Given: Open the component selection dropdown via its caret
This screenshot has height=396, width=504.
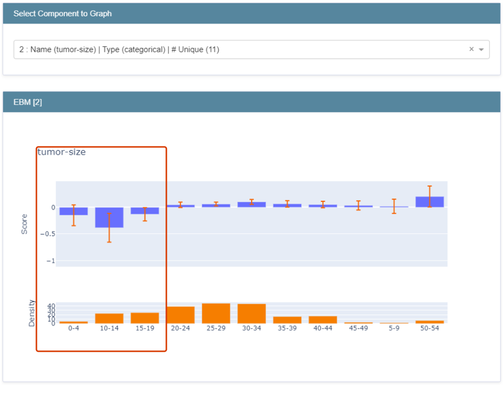Looking at the screenshot, I should (481, 49).
